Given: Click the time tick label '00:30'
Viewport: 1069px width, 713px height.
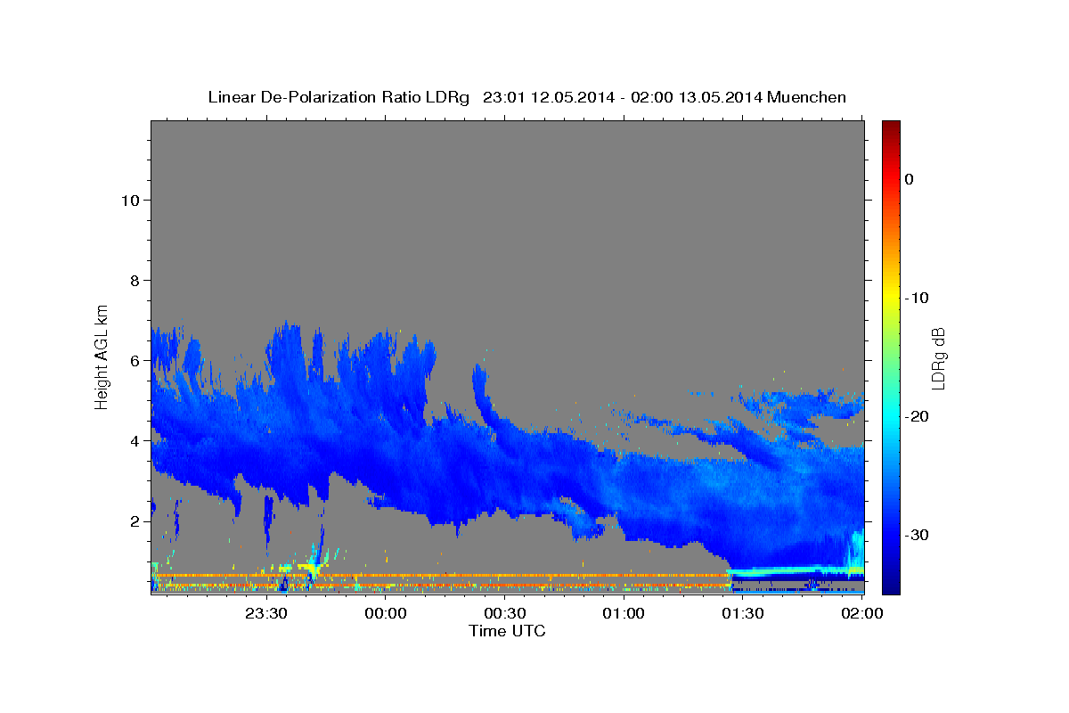Looking at the screenshot, I should pos(505,613).
